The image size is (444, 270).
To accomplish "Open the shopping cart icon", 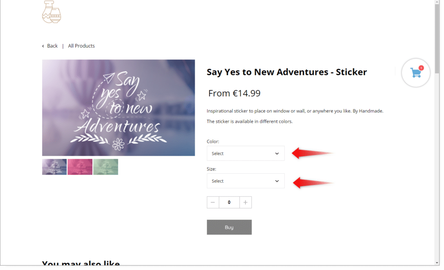I will (416, 73).
